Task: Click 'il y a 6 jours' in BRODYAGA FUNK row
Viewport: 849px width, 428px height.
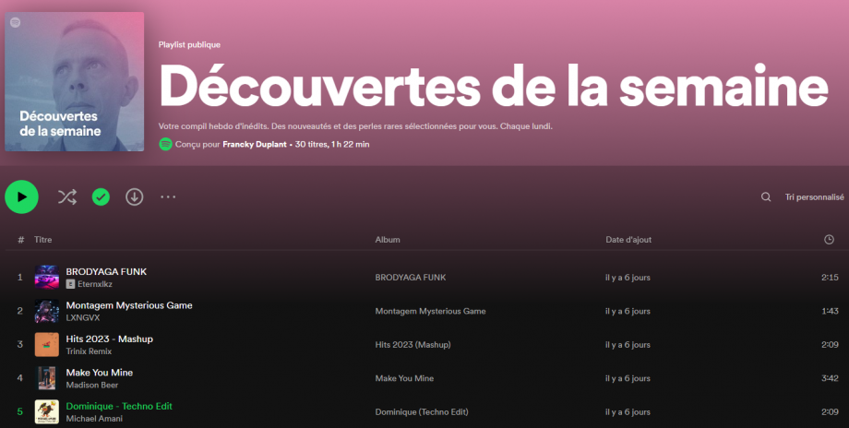Action: (x=628, y=277)
